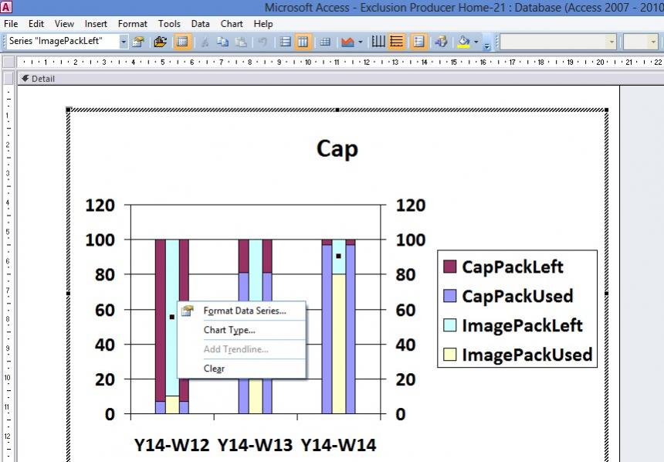
Task: Open the File menu
Action: 11,24
